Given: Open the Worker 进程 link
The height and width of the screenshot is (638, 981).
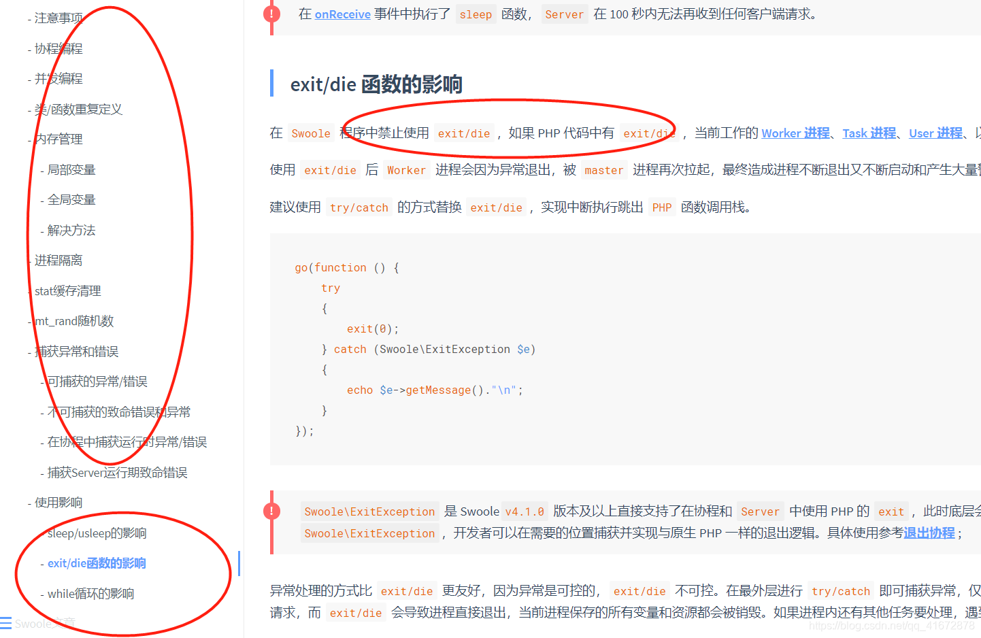Looking at the screenshot, I should coord(796,133).
